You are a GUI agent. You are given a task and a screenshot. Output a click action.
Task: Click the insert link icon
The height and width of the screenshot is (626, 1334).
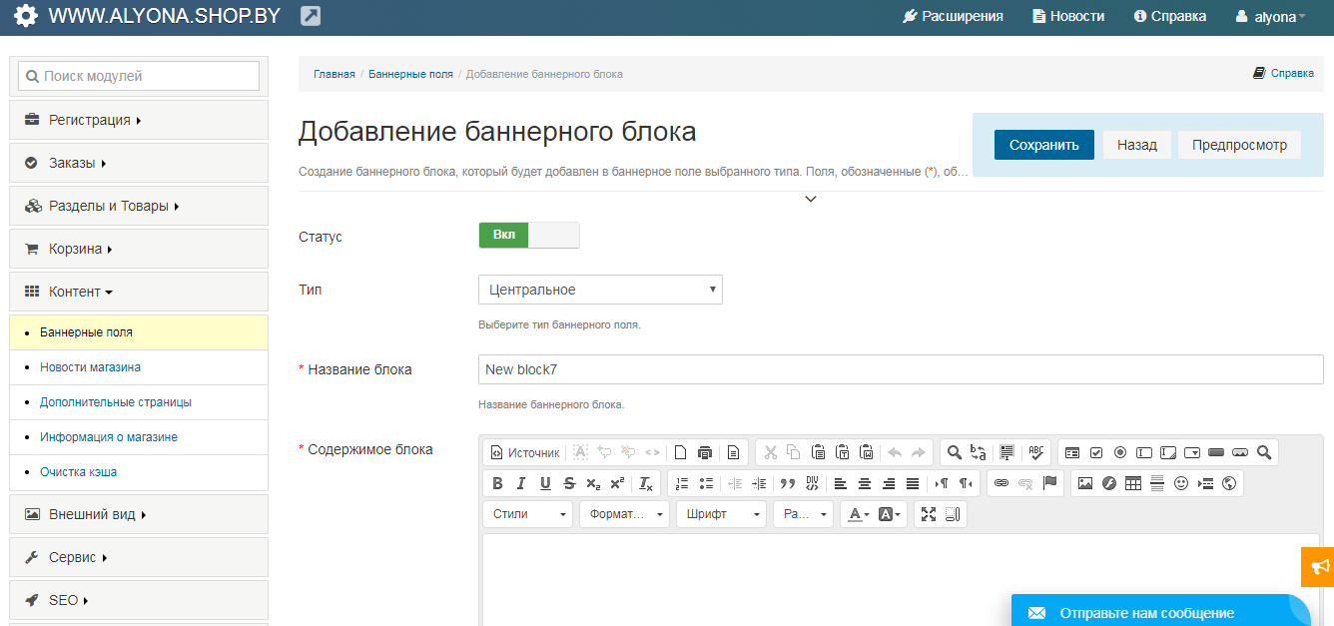pos(1001,483)
